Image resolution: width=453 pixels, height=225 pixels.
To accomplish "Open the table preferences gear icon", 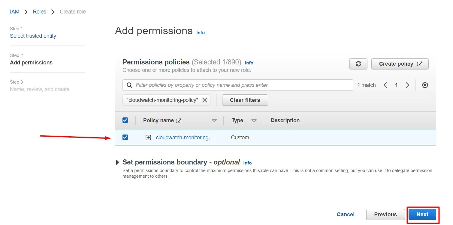I will pyautogui.click(x=425, y=85).
